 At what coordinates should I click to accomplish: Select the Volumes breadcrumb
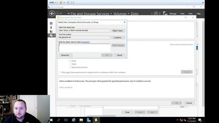(x=120, y=14)
